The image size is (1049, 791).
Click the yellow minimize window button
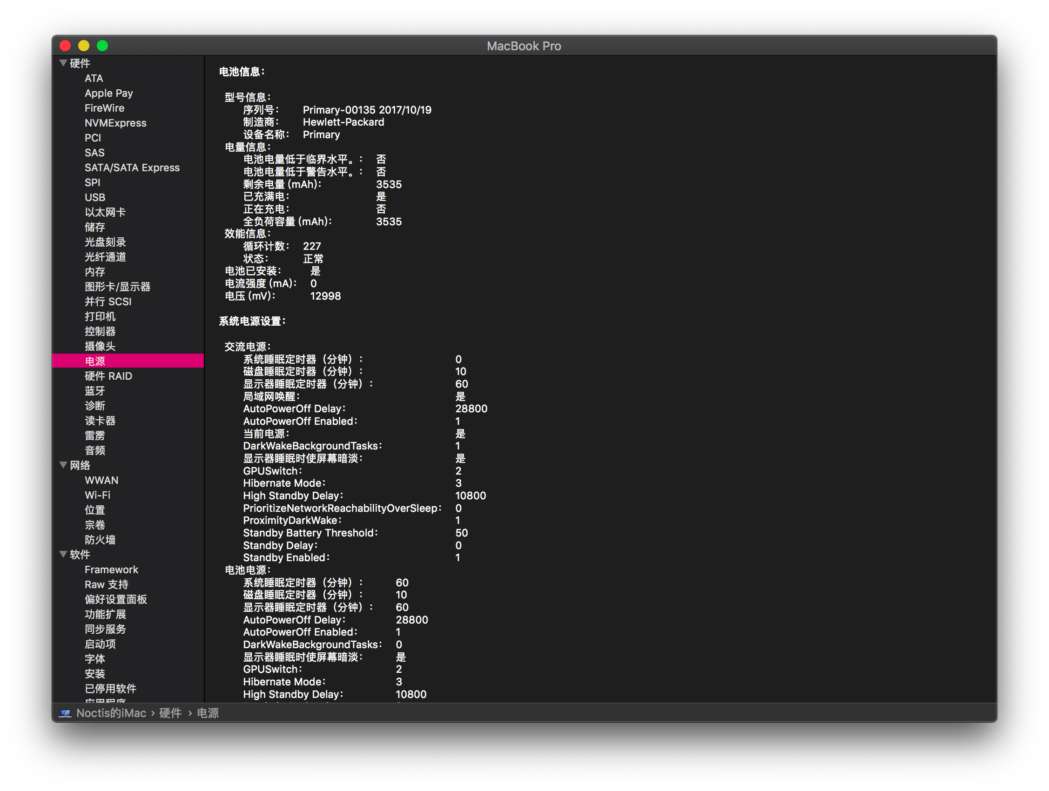click(84, 46)
